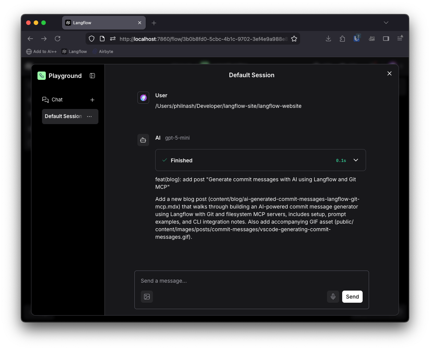Open Default Session options ellipsis menu
The image size is (430, 350).
89,117
